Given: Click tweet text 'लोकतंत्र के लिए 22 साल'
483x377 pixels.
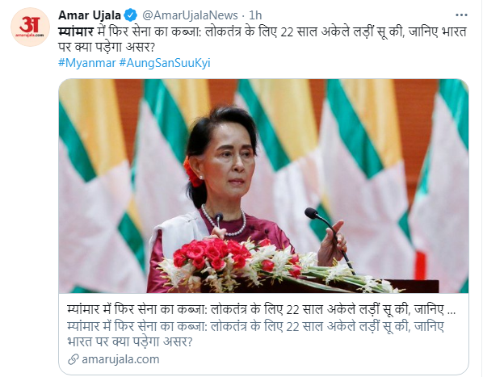Looking at the screenshot, I should click(261, 31).
